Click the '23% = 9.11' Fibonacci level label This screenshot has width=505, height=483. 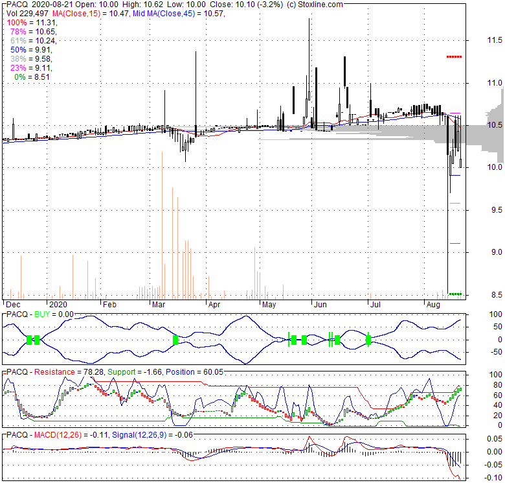pyautogui.click(x=31, y=67)
